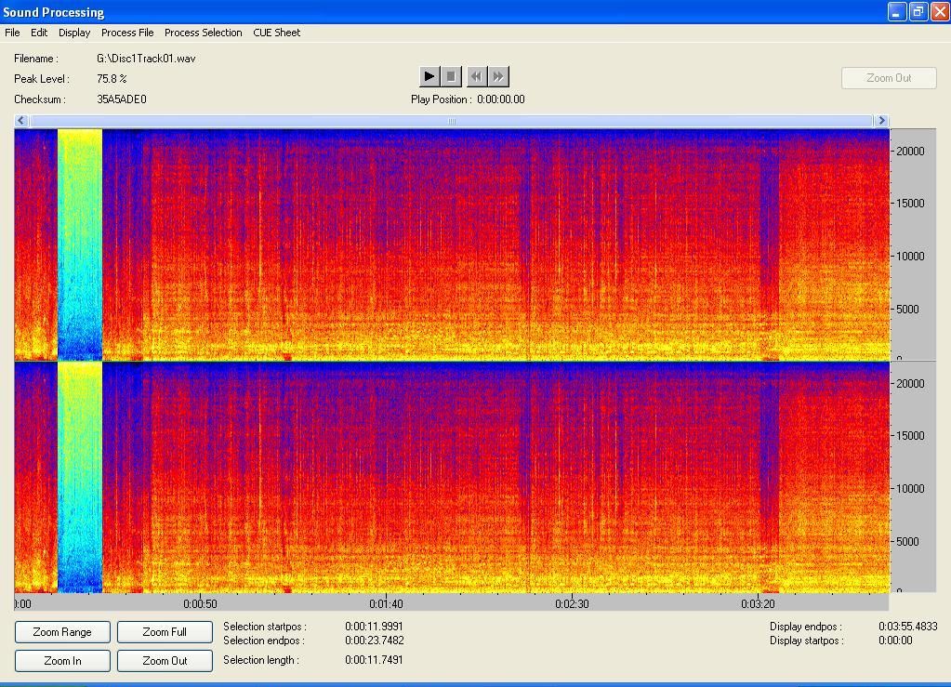Screen dimensions: 951x687
Task: Click the Selection length value 0:00:11.7491
Action: [x=375, y=660]
